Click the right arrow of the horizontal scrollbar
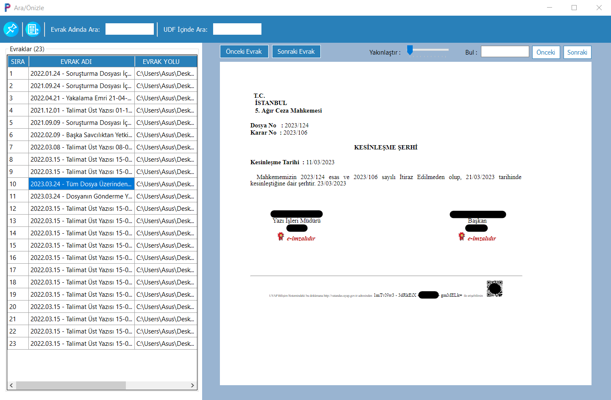The image size is (611, 400). tap(192, 385)
